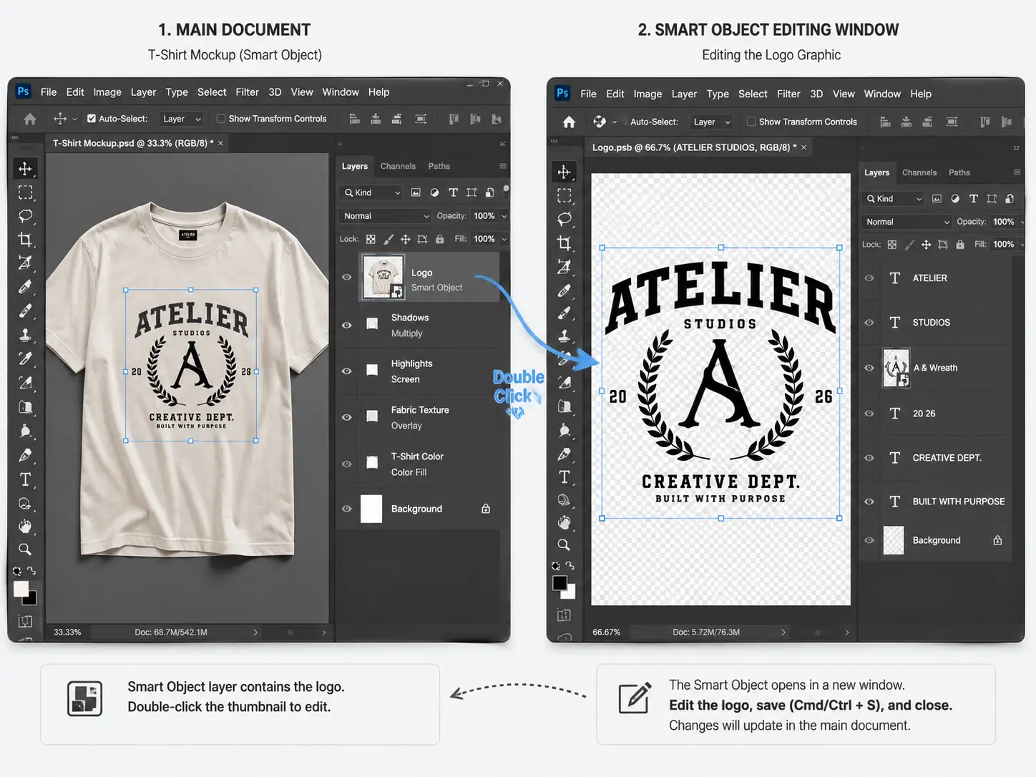Toggle the Auto-Select checkbox in the T-Shirt Mockup window
This screenshot has width=1036, height=777.
click(92, 119)
